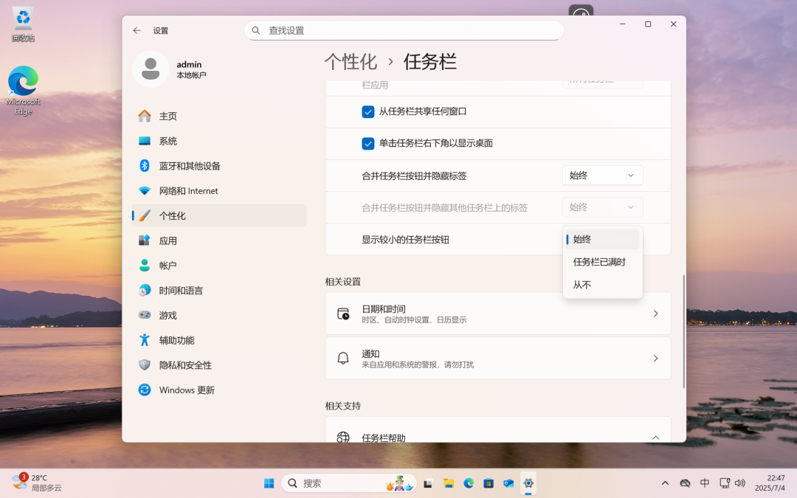797x498 pixels.
Task: Click the bell icon beside 通知
Action: pyautogui.click(x=343, y=358)
